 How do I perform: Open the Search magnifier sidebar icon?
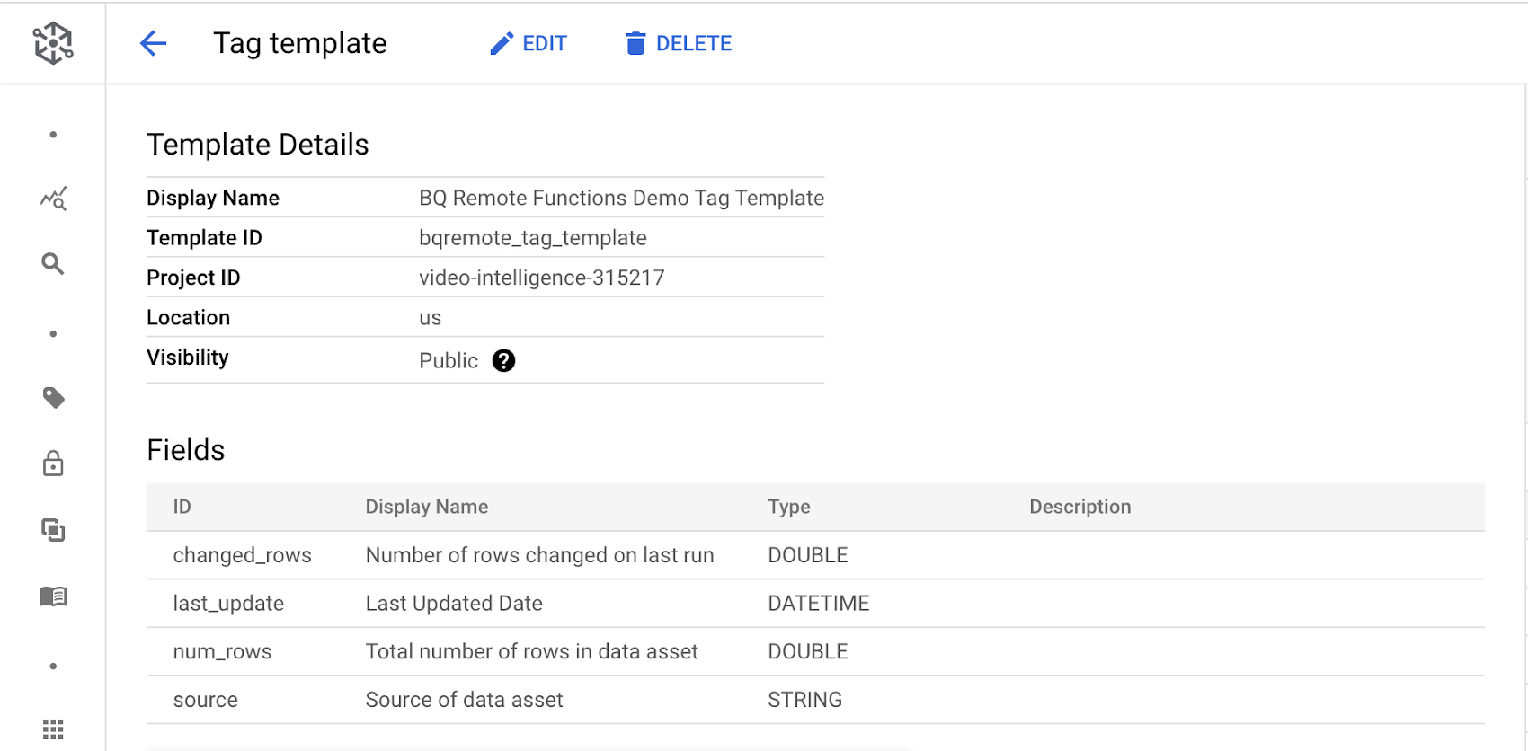[53, 264]
